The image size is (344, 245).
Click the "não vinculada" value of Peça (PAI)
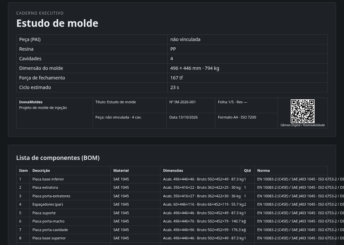tap(185, 39)
